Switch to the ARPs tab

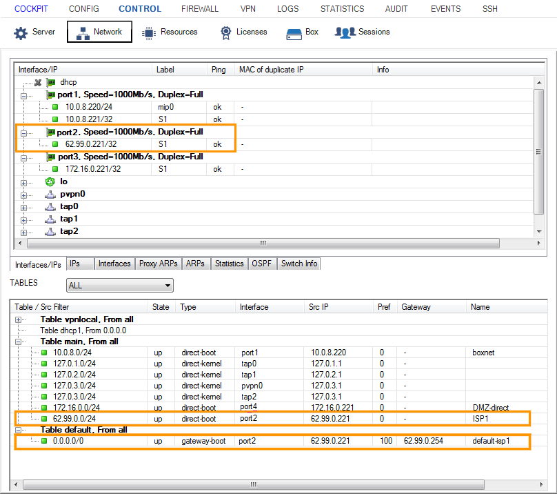click(x=195, y=264)
